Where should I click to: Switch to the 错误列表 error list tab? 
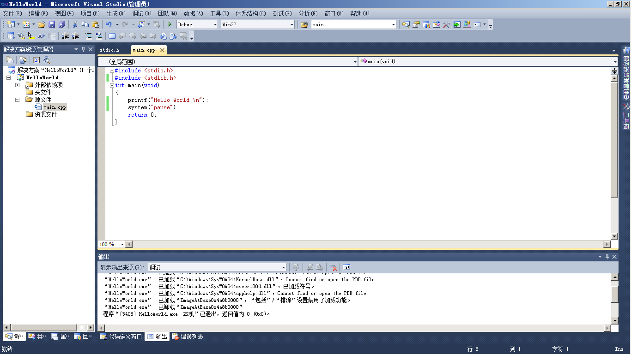click(x=188, y=336)
